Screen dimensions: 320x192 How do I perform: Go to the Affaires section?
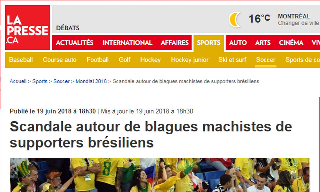pos(175,43)
